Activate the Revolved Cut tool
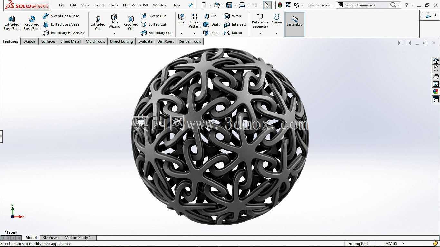The height and width of the screenshot is (247, 440). 131,23
